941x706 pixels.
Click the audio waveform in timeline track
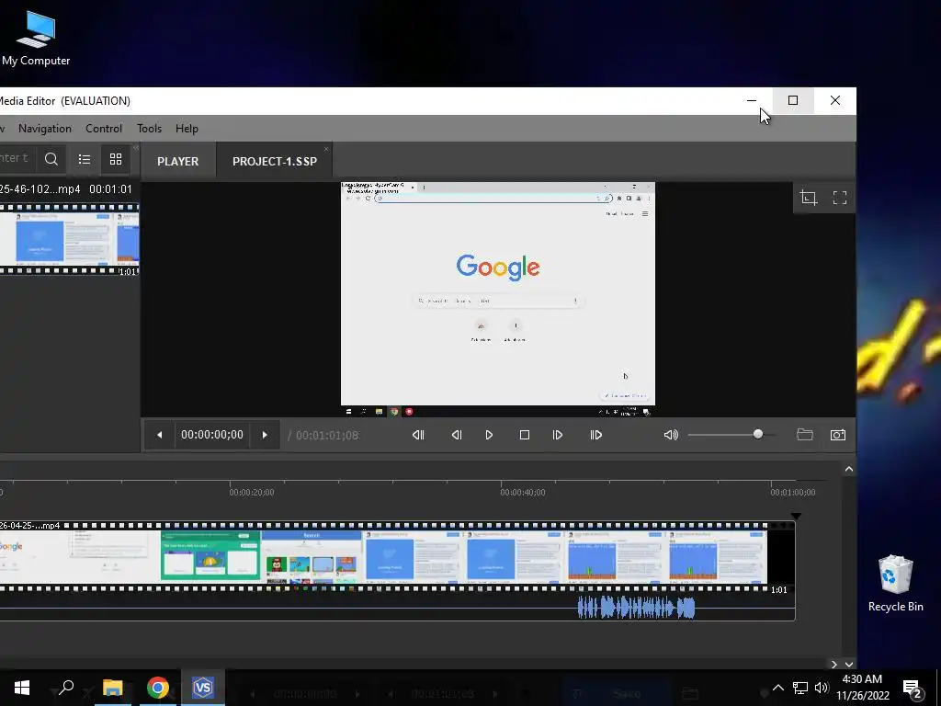click(636, 609)
